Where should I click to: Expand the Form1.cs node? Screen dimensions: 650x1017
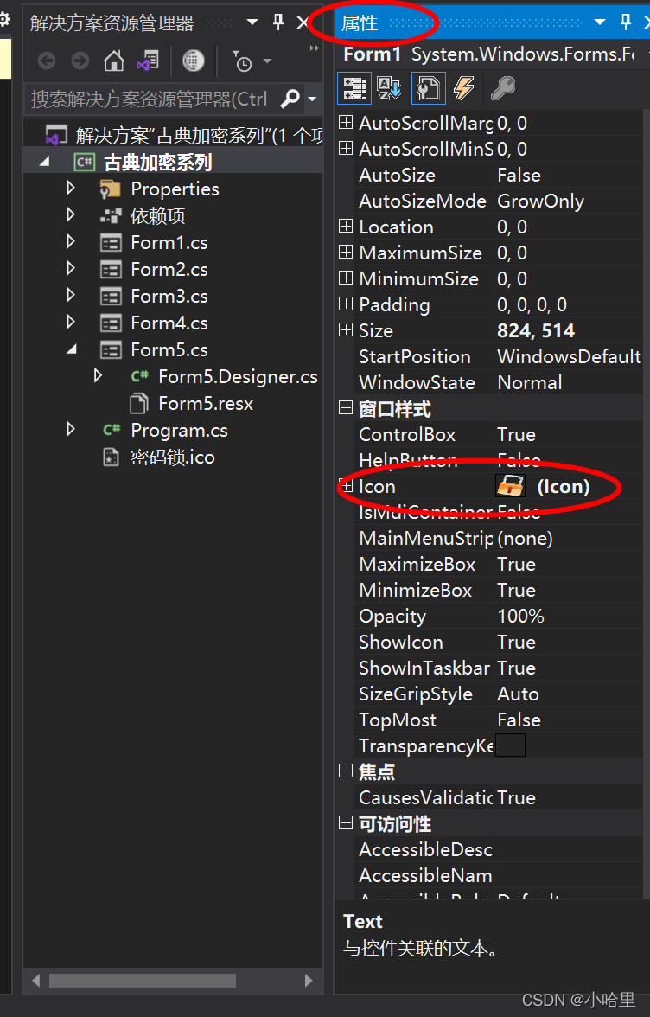[71, 242]
